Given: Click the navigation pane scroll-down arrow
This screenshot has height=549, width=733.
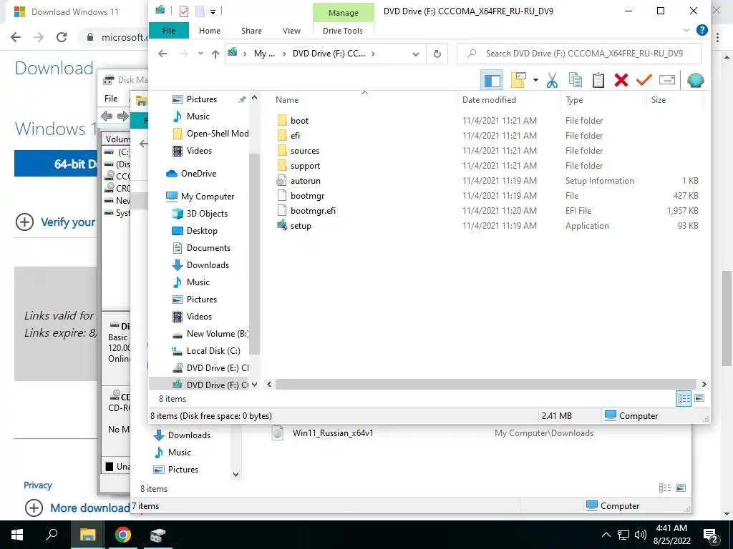Looking at the screenshot, I should click(x=254, y=385).
